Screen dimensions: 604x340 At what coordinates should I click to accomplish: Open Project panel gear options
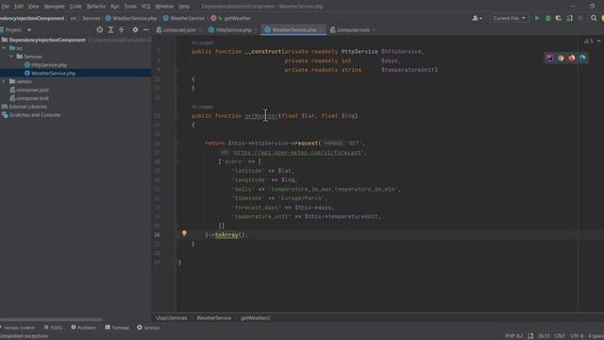pyautogui.click(x=135, y=29)
